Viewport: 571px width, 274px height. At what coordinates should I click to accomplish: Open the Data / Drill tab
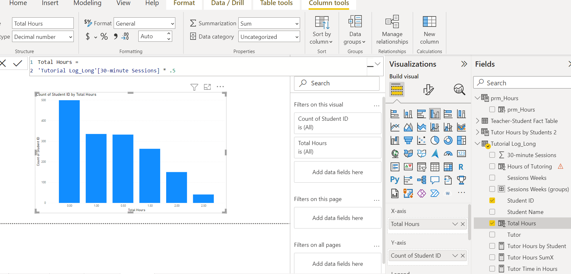[228, 3]
